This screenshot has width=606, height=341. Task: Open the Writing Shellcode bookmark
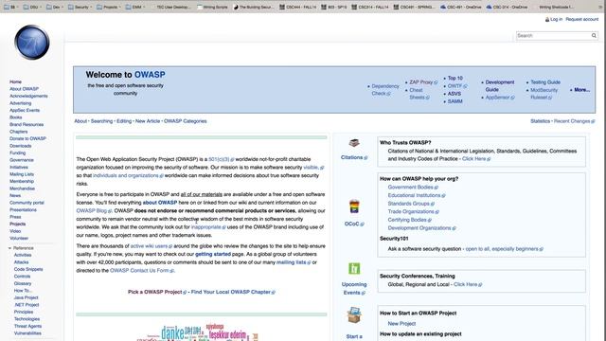[557, 7]
